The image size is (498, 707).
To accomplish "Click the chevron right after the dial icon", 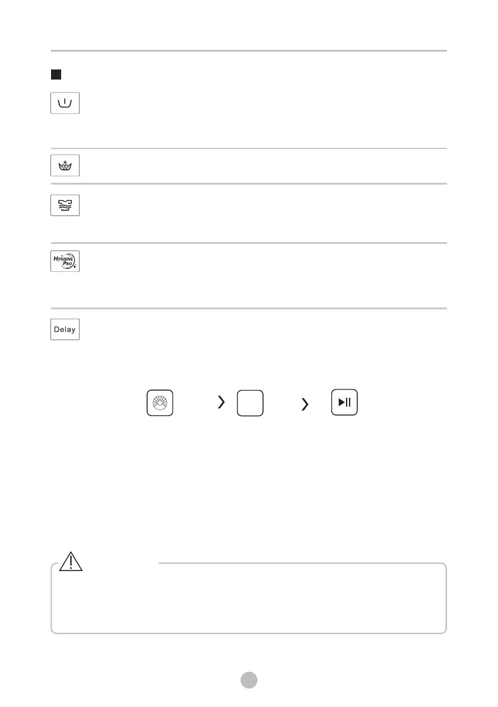I will (221, 402).
